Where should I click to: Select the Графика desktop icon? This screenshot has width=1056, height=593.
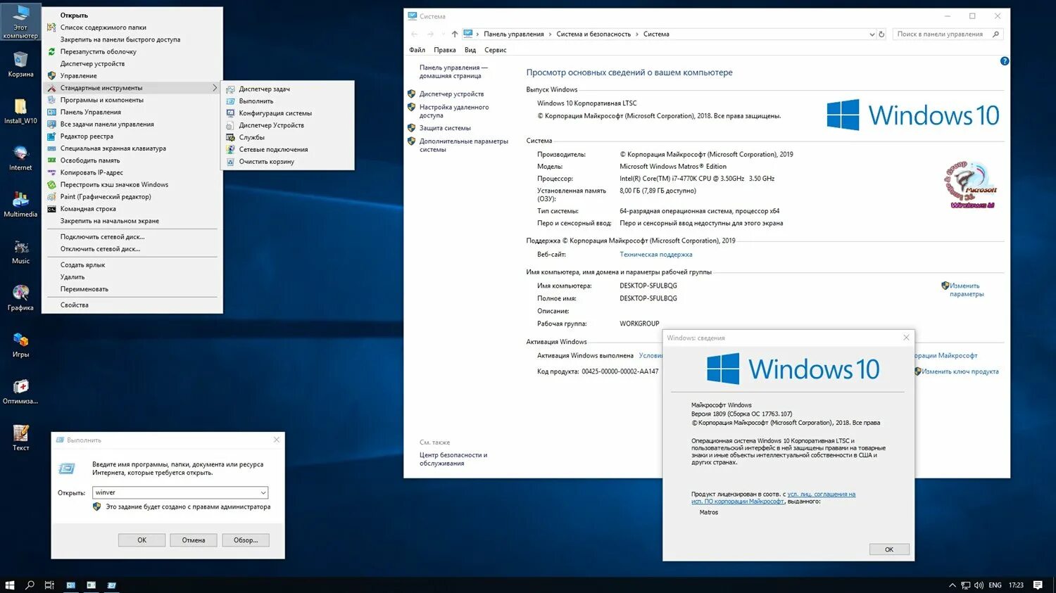[20, 298]
